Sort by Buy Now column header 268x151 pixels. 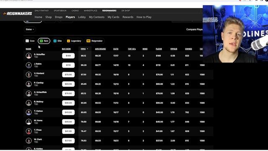tap(66, 49)
